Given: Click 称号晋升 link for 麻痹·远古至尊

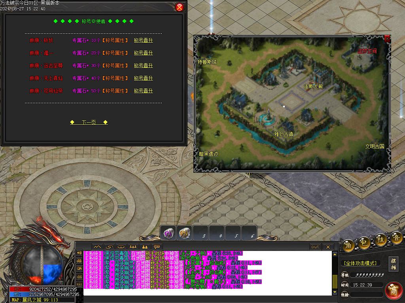Looking at the screenshot, I should pos(143,66).
